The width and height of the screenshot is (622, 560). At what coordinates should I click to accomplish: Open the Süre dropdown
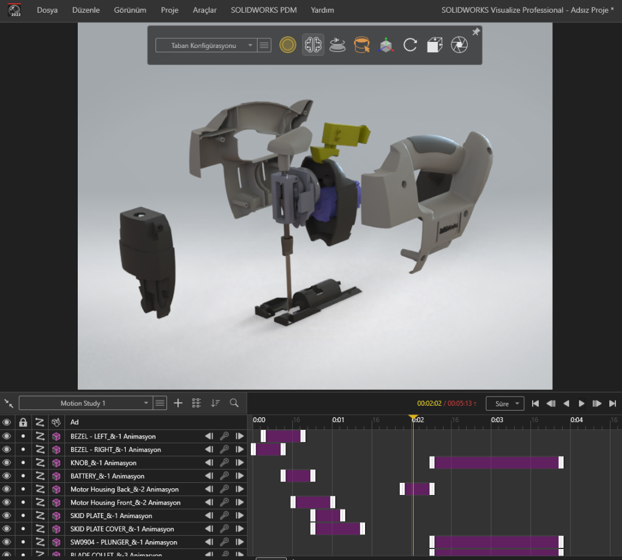tap(505, 403)
